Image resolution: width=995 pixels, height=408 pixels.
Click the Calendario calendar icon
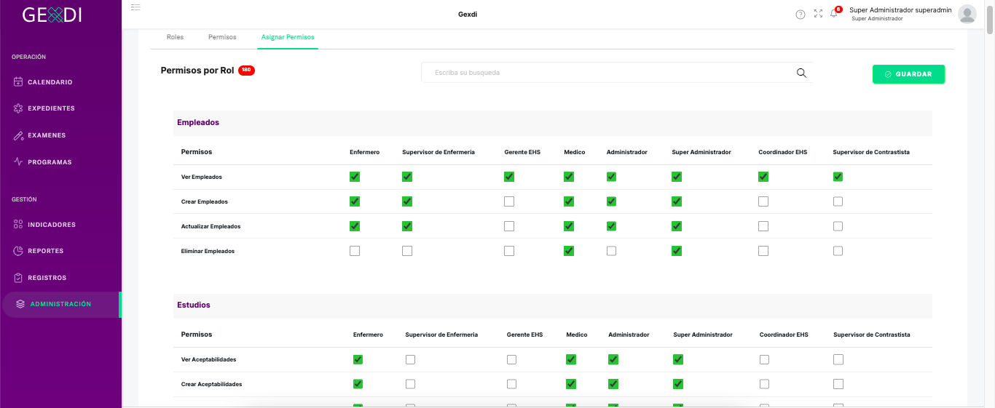(x=18, y=82)
